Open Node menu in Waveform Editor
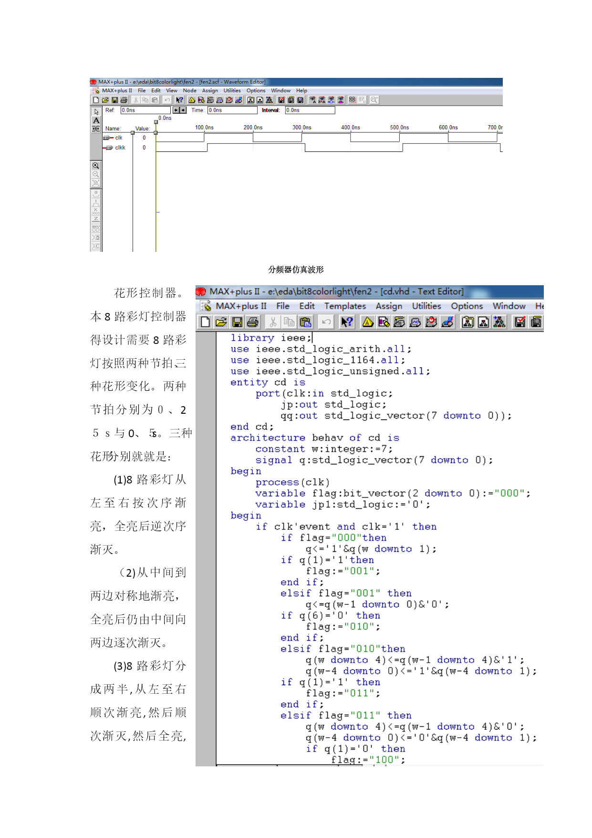This screenshot has height=838, width=592. tap(189, 90)
